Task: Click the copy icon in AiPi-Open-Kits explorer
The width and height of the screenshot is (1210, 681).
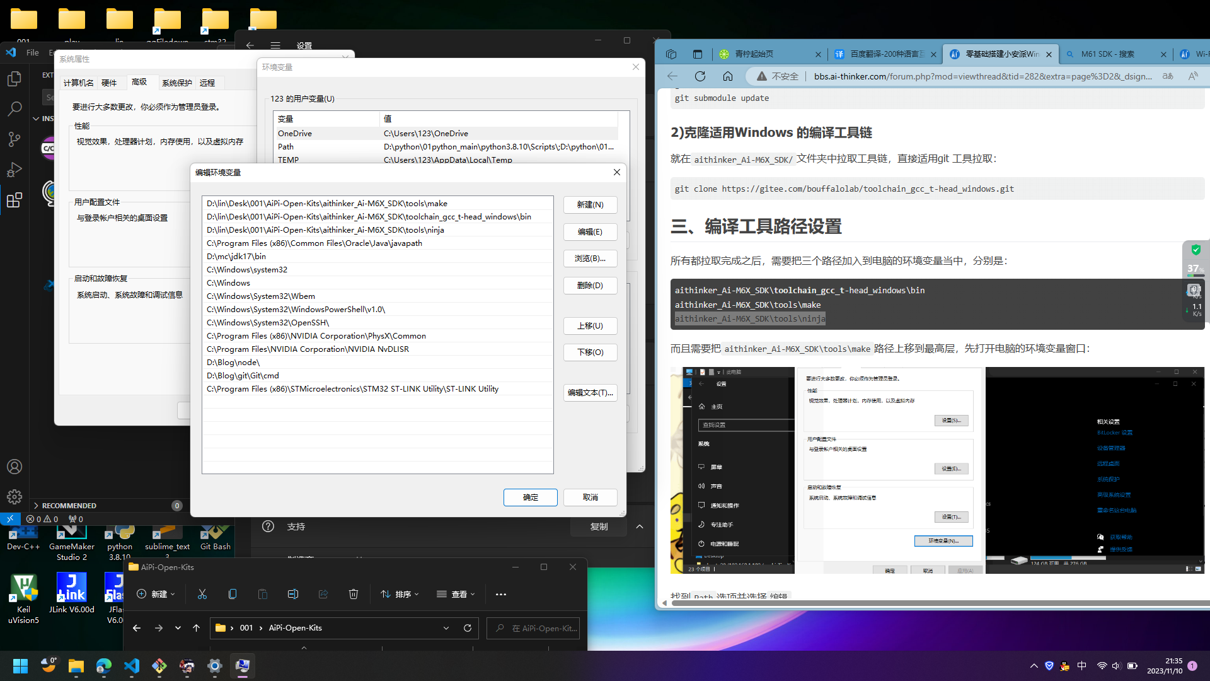Action: (233, 594)
